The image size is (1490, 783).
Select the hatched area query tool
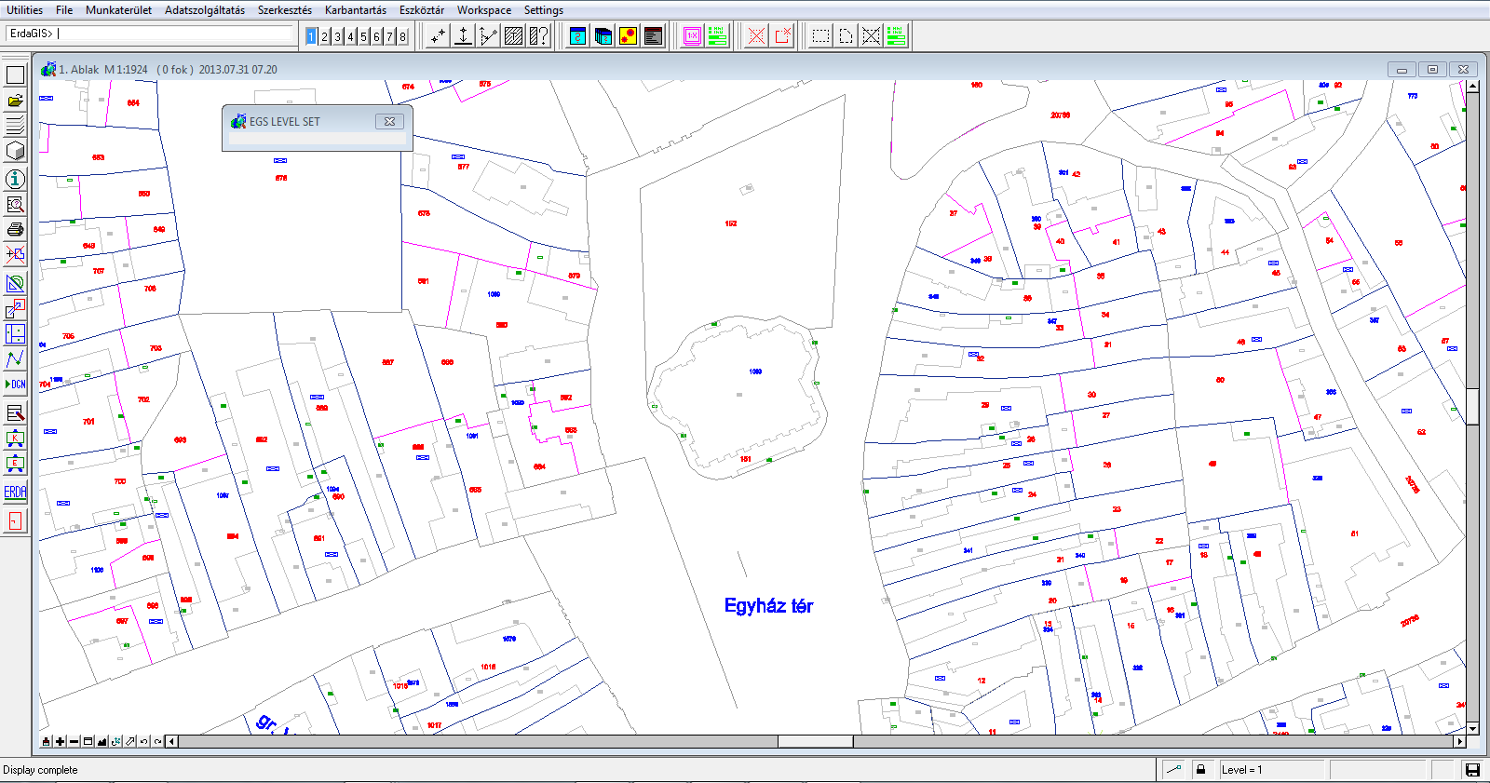(538, 36)
